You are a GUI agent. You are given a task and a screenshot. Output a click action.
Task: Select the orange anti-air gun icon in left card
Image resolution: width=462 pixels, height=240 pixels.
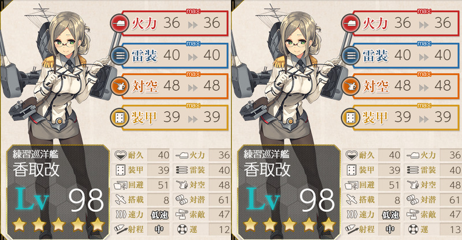tap(120, 86)
